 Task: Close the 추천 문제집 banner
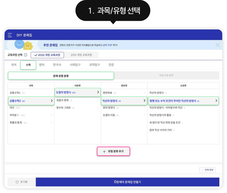pos(218,45)
